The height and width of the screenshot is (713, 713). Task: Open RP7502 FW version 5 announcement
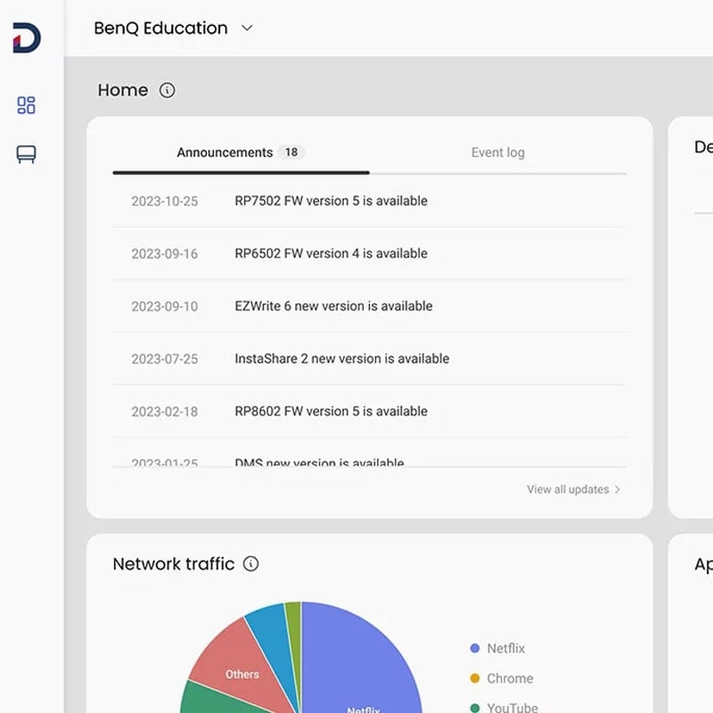pos(331,201)
